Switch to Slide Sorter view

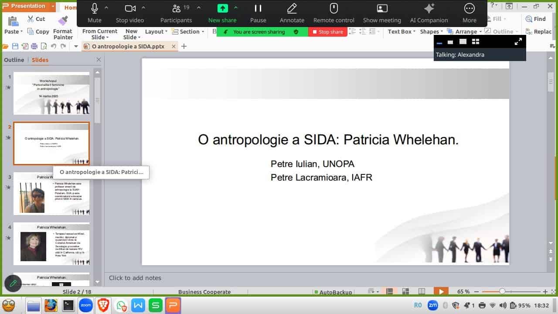(405, 291)
